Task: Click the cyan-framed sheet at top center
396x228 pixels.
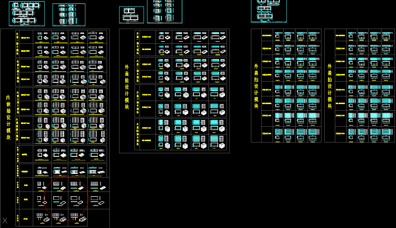Action: 165,12
